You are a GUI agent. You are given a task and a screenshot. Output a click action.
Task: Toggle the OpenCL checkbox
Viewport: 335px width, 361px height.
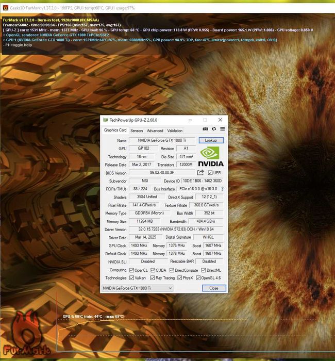[x=131, y=270]
